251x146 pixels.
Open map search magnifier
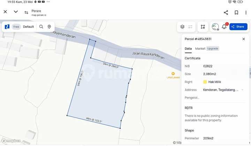41,27
